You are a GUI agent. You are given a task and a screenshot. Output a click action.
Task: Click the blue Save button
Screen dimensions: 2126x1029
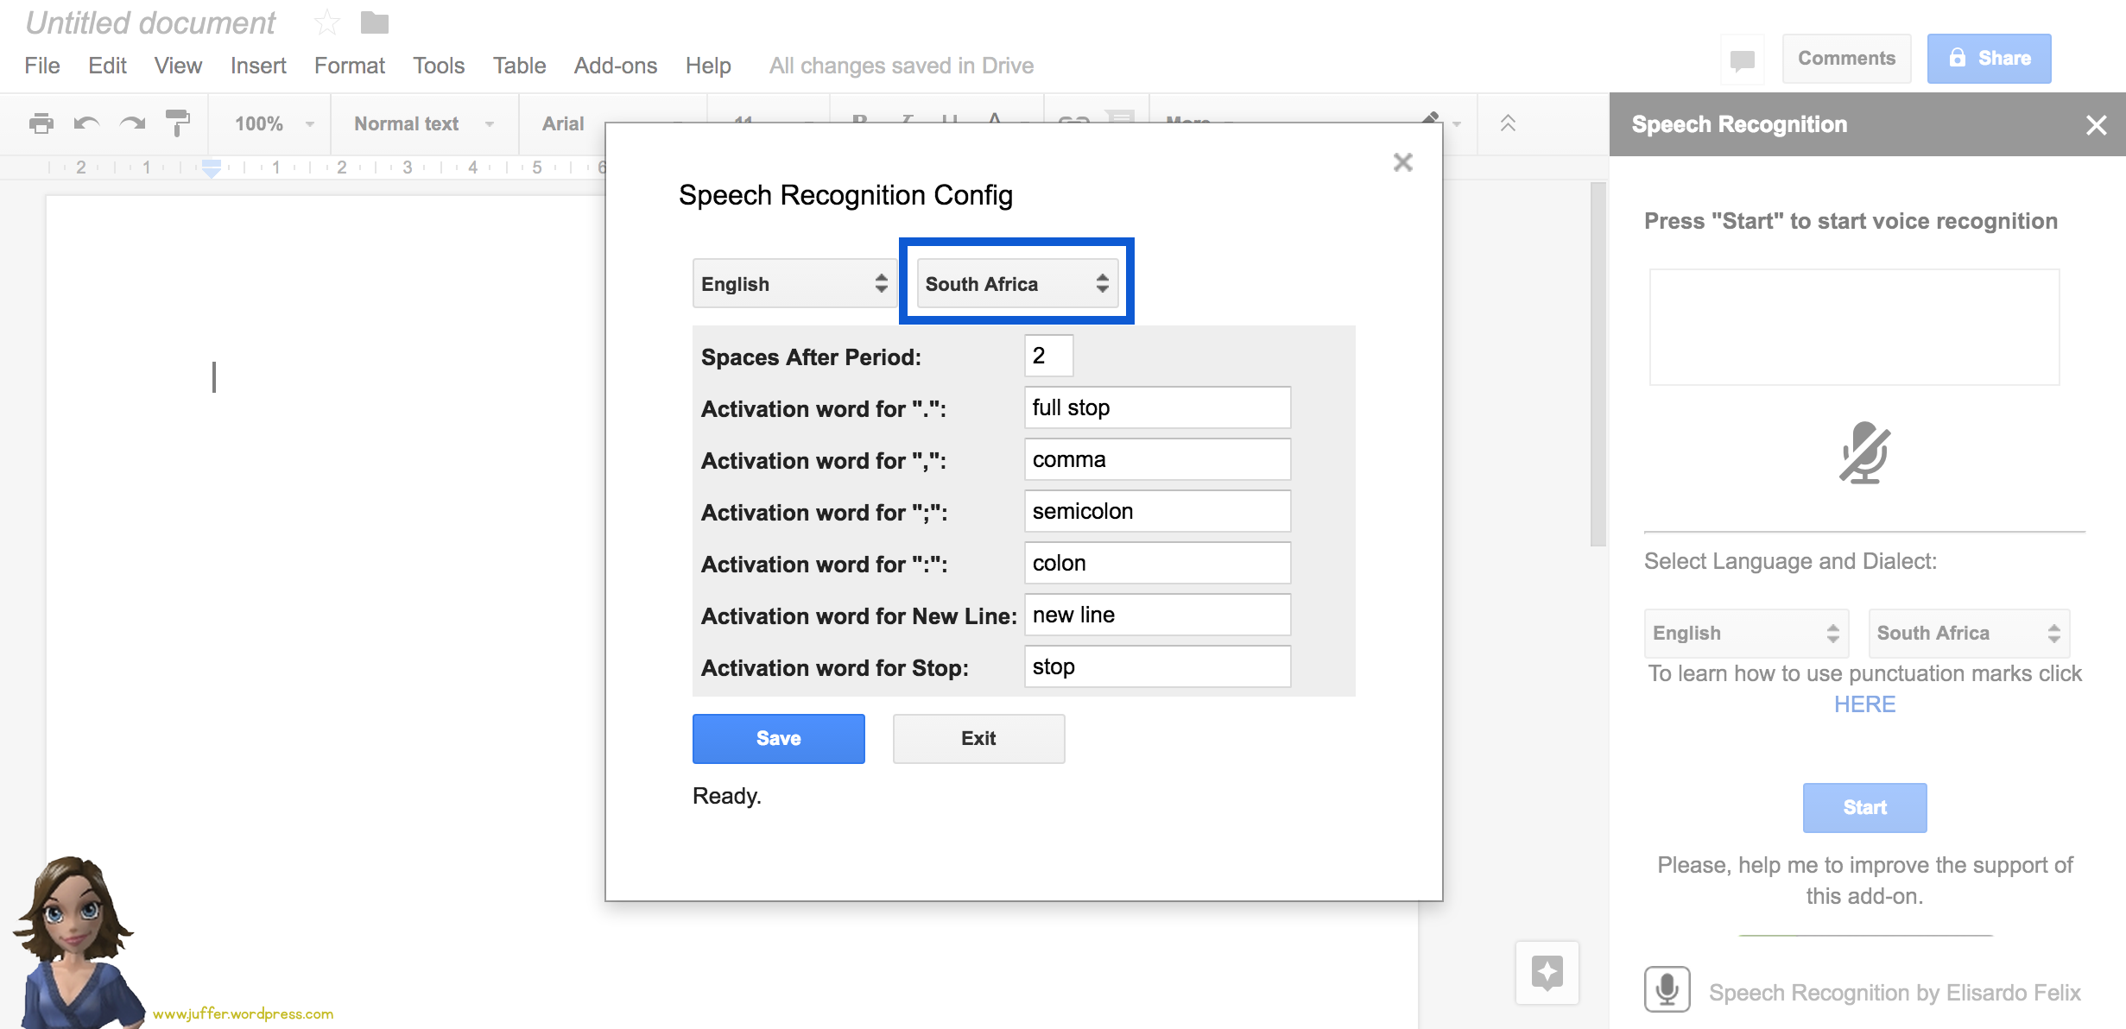point(778,738)
